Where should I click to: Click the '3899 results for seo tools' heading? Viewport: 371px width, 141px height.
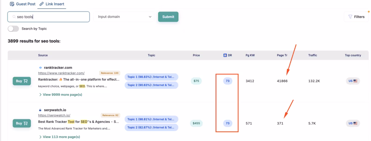[34, 41]
